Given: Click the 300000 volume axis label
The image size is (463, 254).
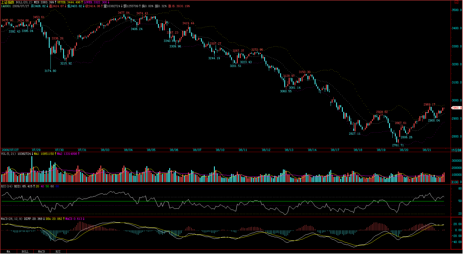Looking at the screenshot, I should pyautogui.click(x=457, y=161).
